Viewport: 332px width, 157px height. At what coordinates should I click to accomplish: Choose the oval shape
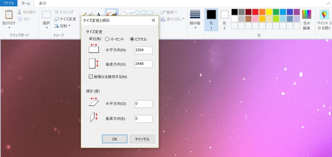click(x=138, y=13)
